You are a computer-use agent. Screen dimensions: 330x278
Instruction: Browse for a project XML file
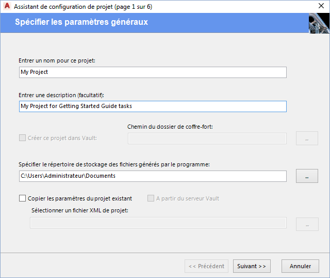(307, 224)
